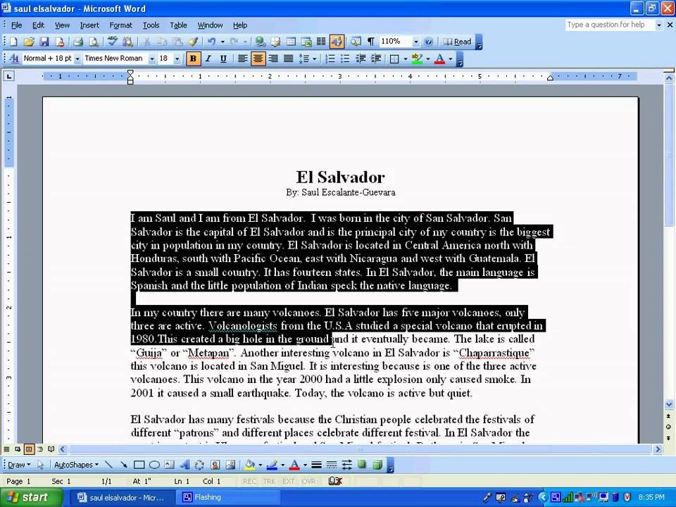Insert a Text Box from Drawing toolbar

[170, 465]
